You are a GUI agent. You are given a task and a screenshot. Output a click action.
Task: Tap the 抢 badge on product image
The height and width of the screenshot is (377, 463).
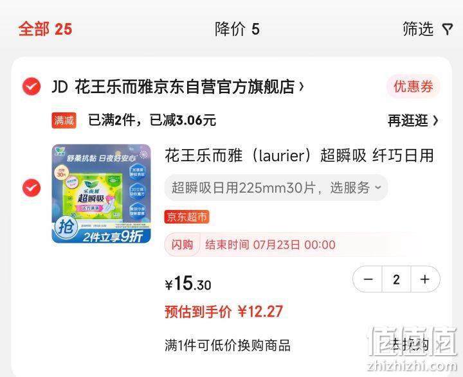point(66,228)
